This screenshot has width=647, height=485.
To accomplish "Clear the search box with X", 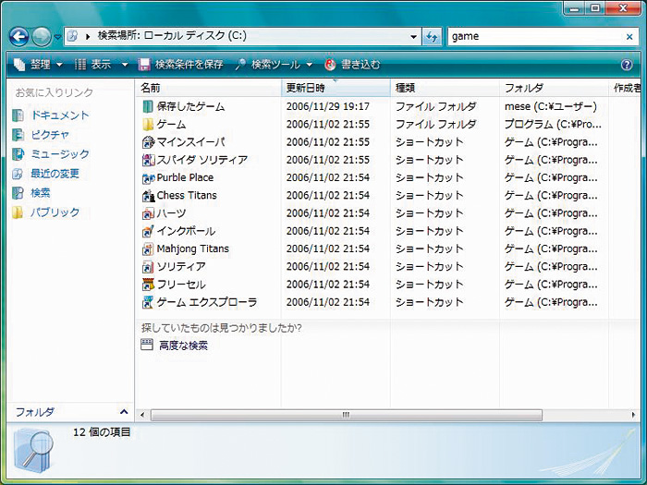I will pyautogui.click(x=629, y=37).
